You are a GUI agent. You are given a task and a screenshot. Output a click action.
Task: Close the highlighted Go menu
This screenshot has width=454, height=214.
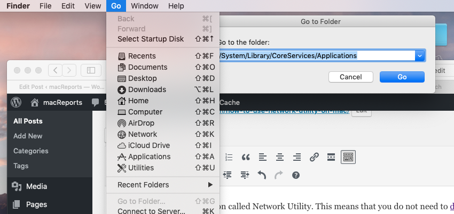(x=116, y=6)
